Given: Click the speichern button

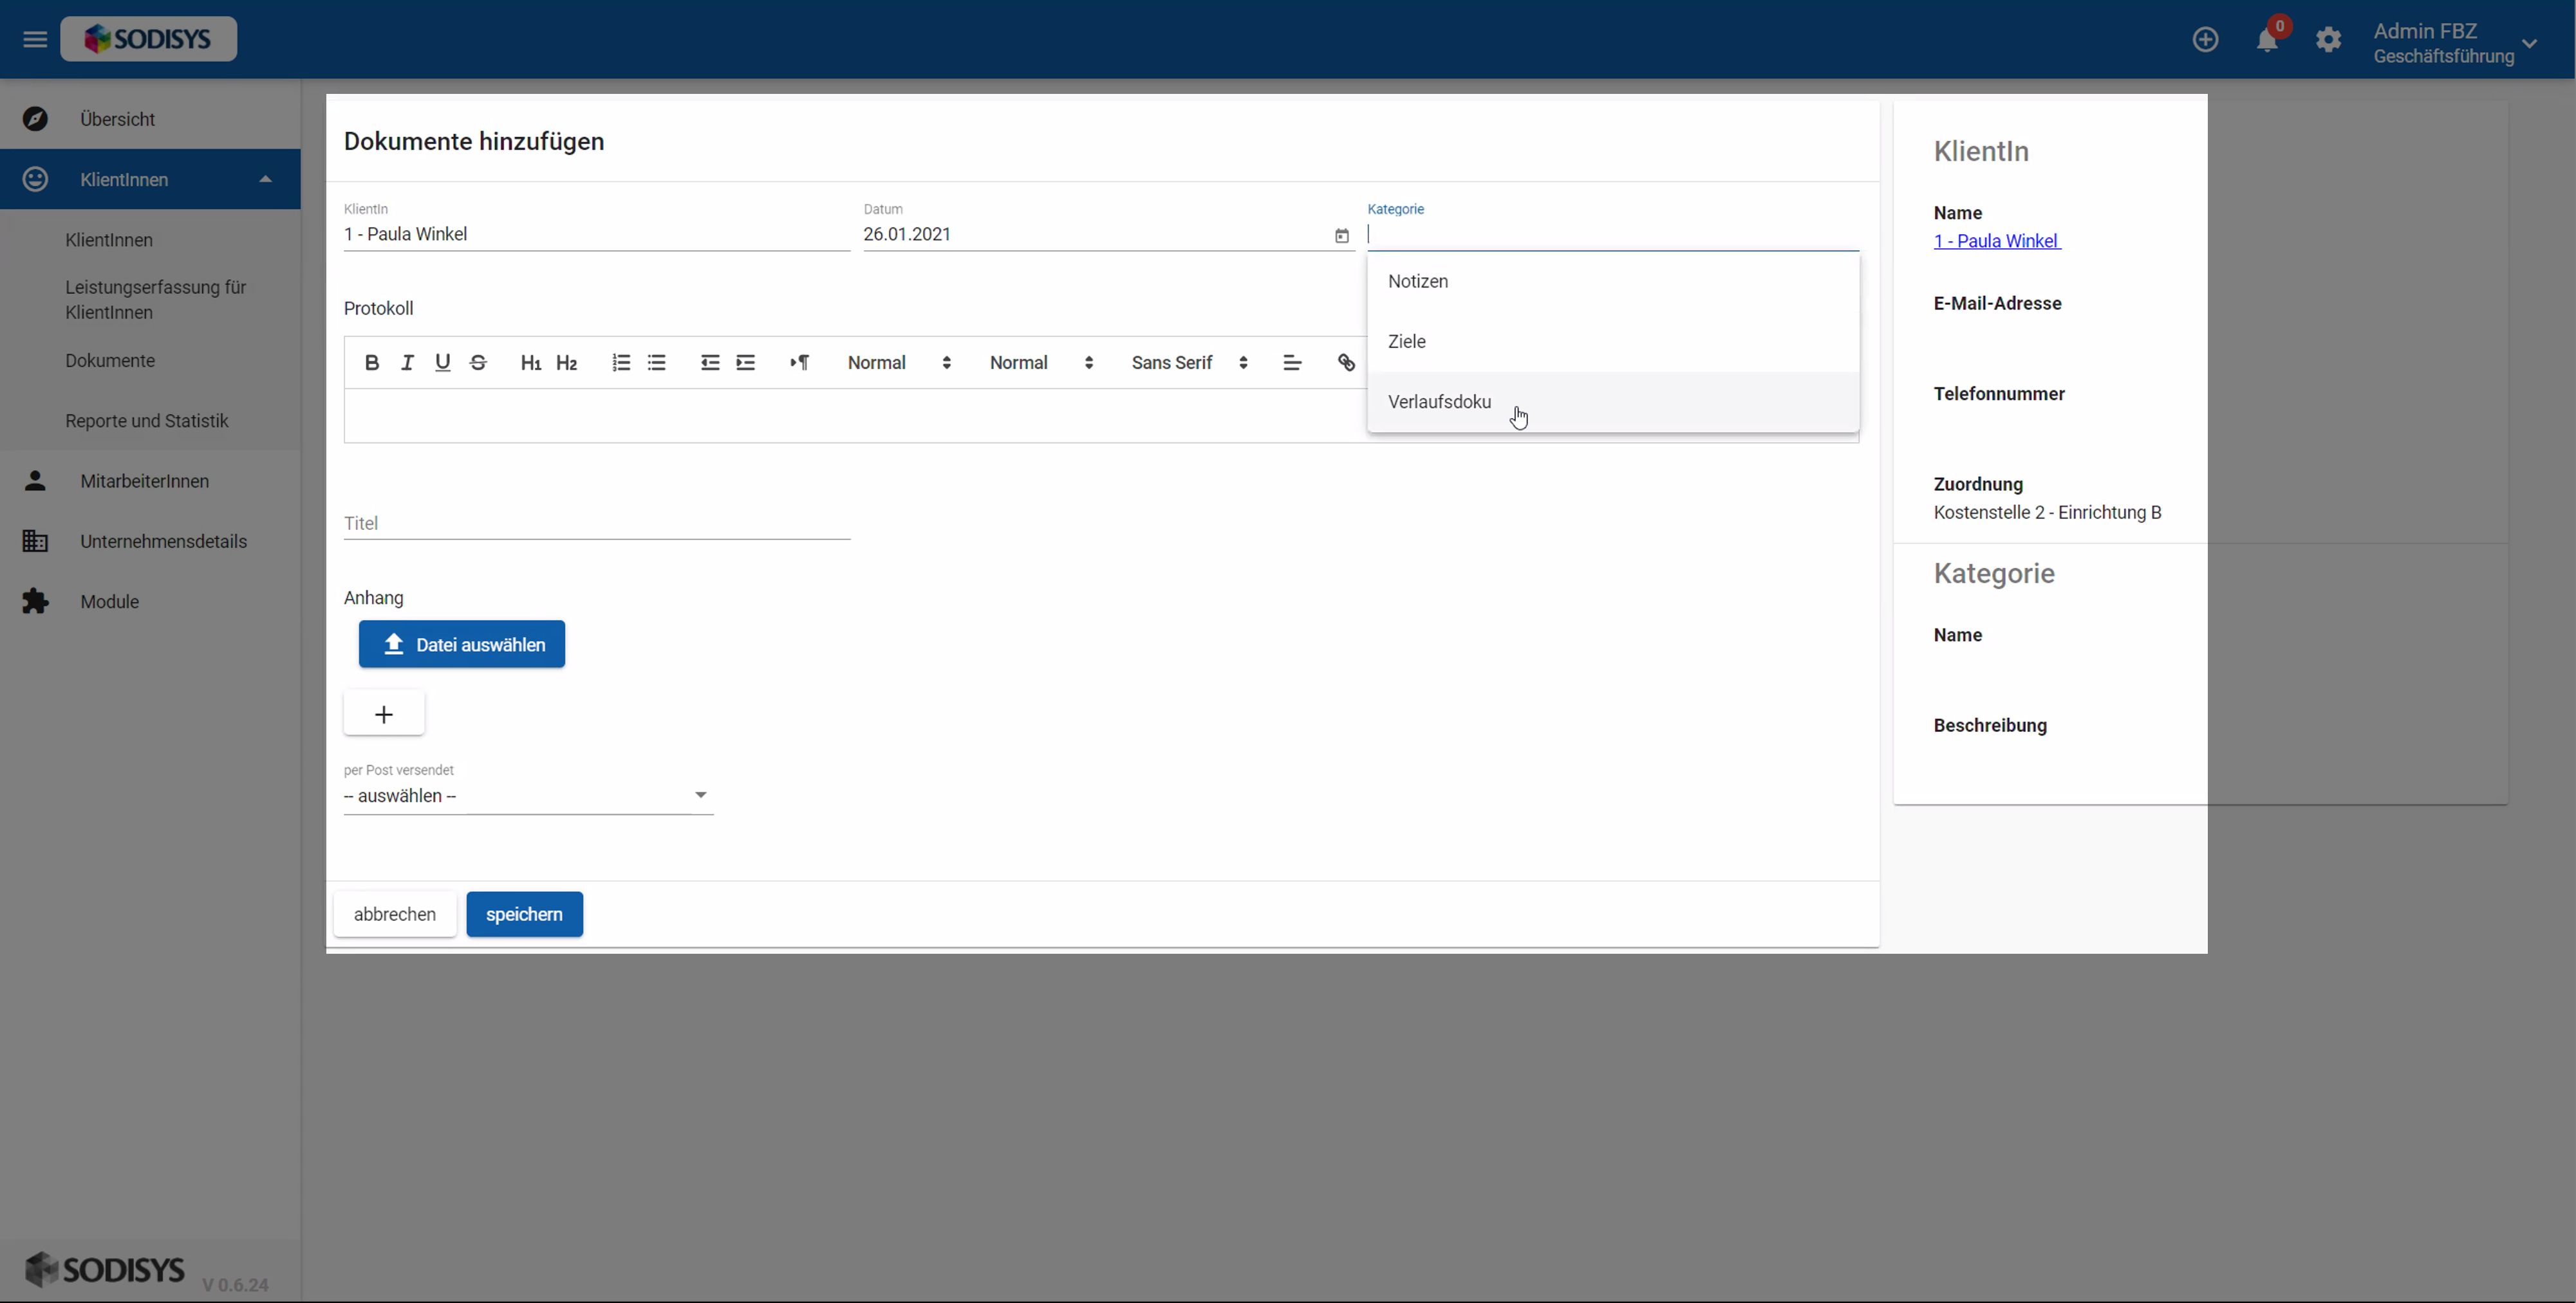Looking at the screenshot, I should point(524,915).
